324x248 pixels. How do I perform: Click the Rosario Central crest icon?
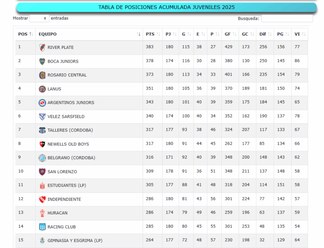click(x=42, y=75)
